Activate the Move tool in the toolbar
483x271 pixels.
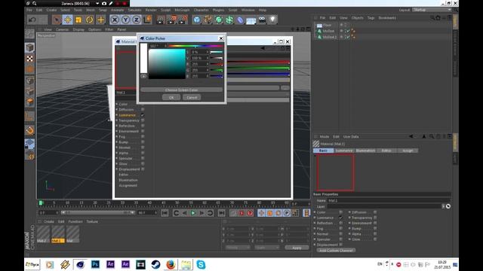[67, 20]
